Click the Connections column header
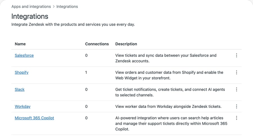The image size is (253, 140). point(97,44)
